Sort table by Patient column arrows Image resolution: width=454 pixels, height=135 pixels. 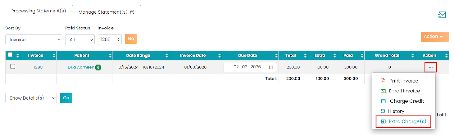110,56
